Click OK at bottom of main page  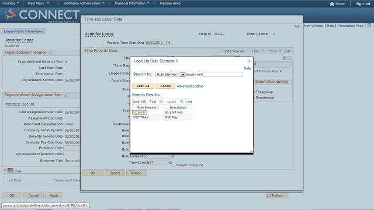[x=12, y=195]
